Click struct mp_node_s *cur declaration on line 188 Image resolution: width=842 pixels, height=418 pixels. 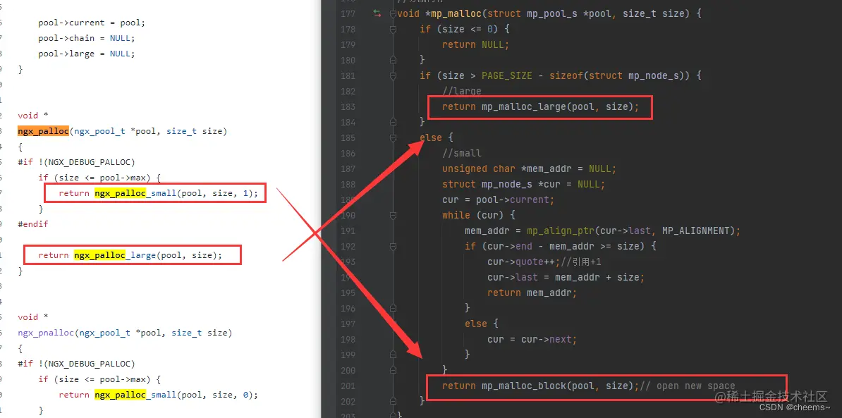(523, 184)
